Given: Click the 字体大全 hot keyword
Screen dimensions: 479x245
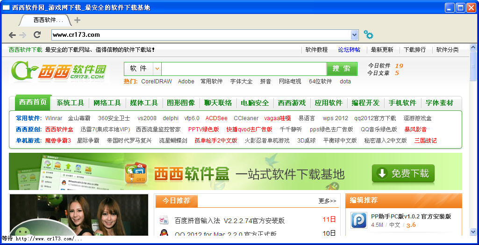Looking at the screenshot, I should [x=241, y=82].
